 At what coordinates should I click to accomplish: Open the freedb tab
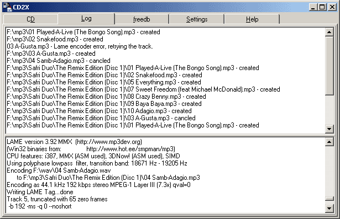tap(142, 19)
